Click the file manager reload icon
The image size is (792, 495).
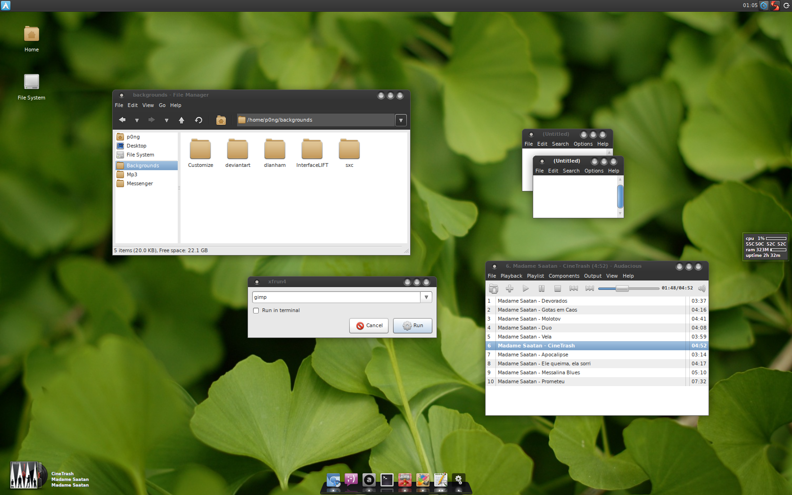point(198,120)
